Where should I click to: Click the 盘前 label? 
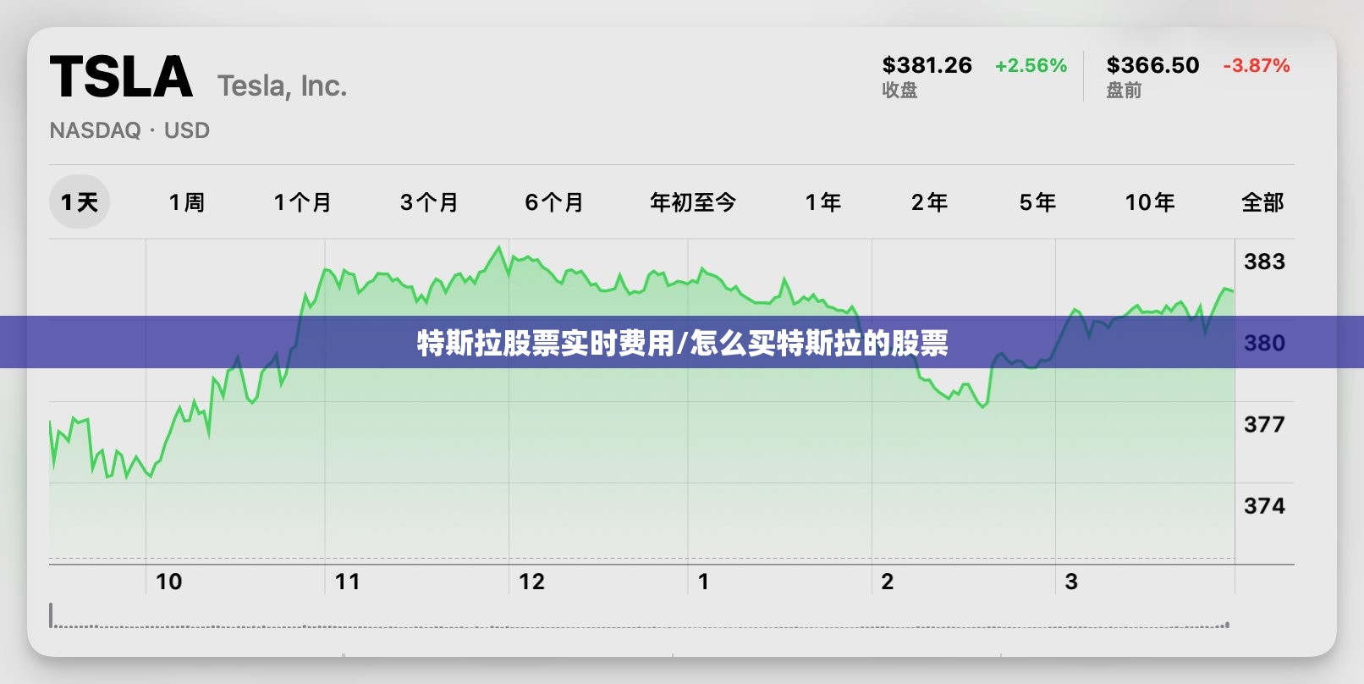[1124, 90]
